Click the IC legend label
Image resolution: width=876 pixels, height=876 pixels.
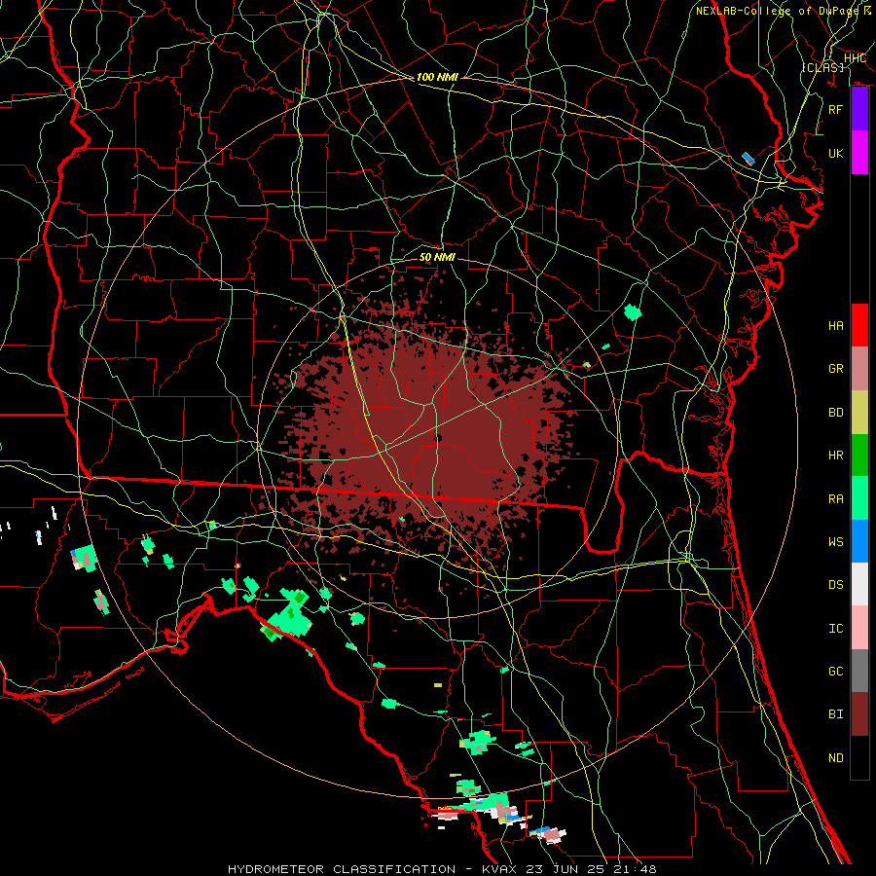pos(835,629)
